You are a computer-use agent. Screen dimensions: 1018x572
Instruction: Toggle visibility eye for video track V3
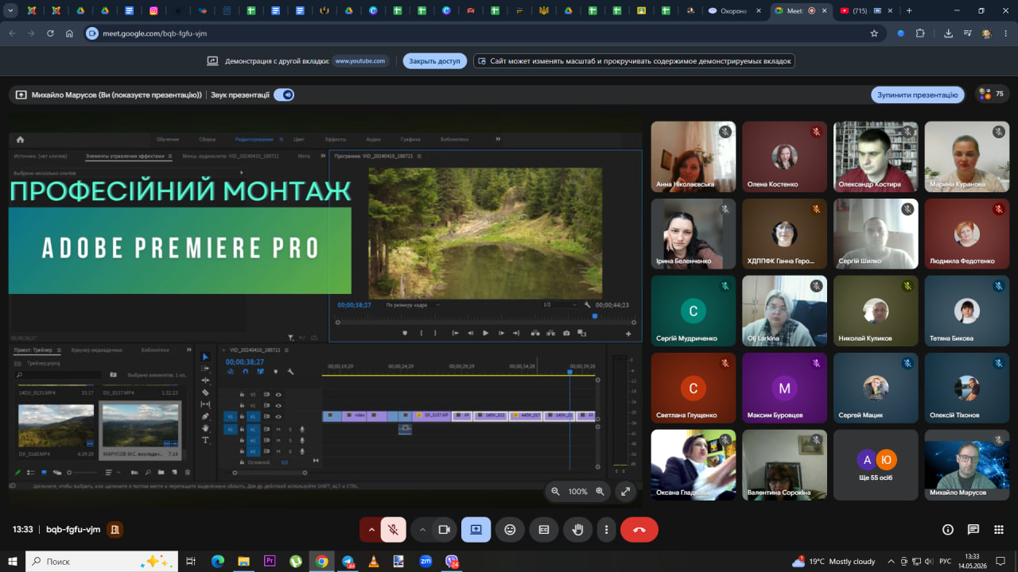click(x=278, y=394)
